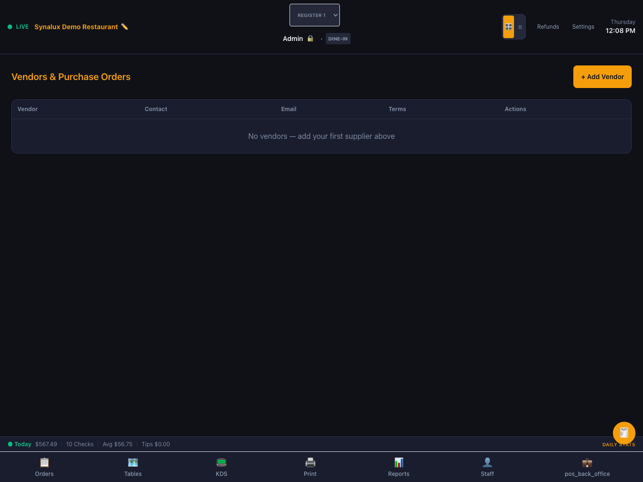
Task: Go to the Tables floor map icon
Action: [x=133, y=462]
